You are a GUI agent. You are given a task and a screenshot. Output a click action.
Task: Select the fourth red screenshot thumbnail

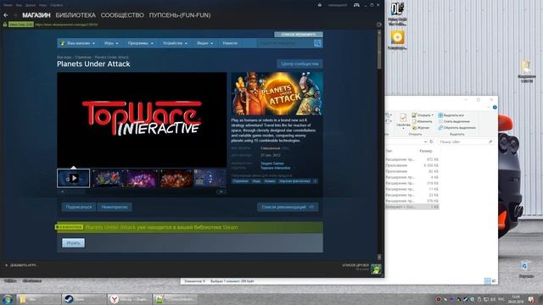[x=176, y=179]
